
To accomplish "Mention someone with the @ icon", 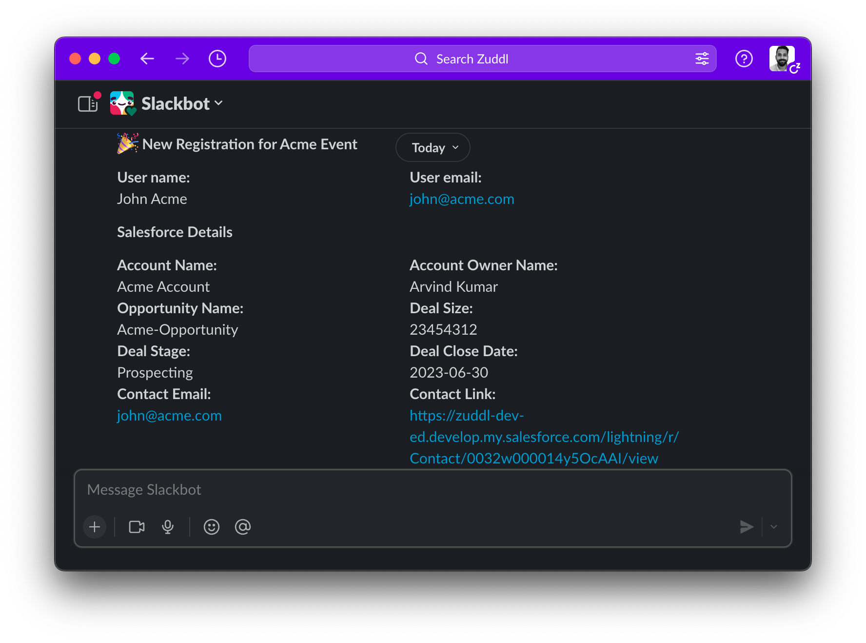I will 242,527.
